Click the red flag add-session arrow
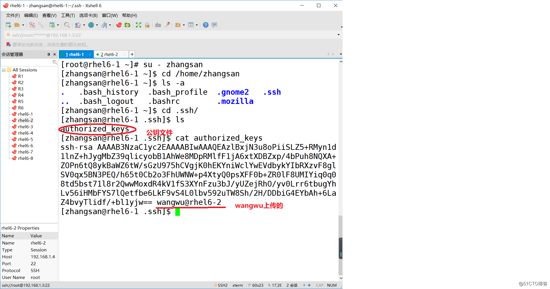550x289 pixels. (9, 44)
